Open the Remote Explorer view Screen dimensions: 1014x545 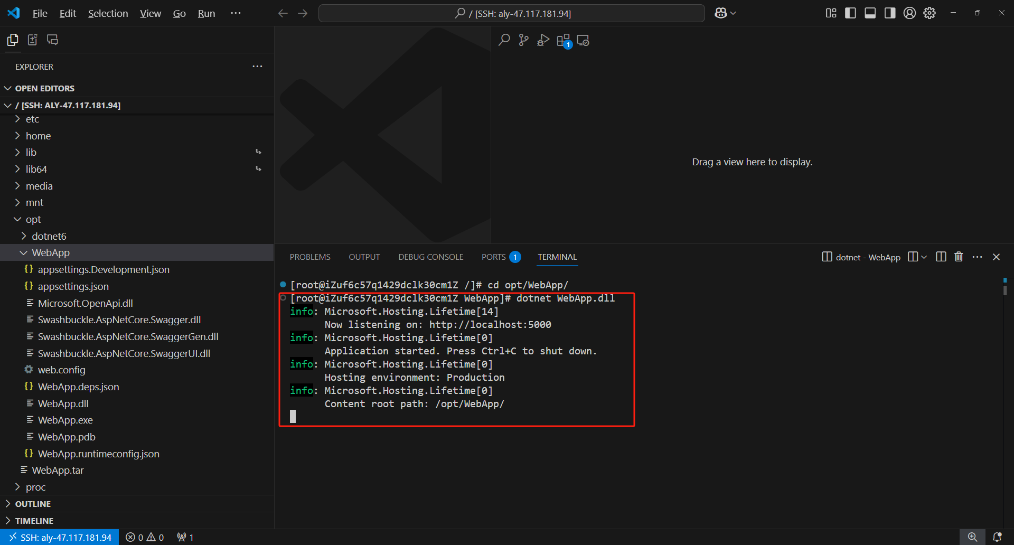pyautogui.click(x=583, y=40)
